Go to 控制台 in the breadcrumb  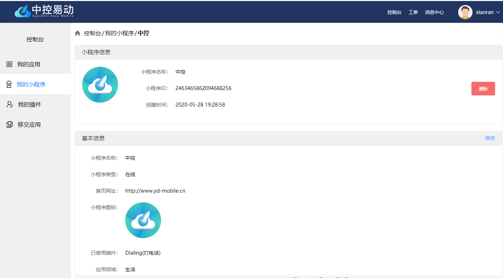93,33
